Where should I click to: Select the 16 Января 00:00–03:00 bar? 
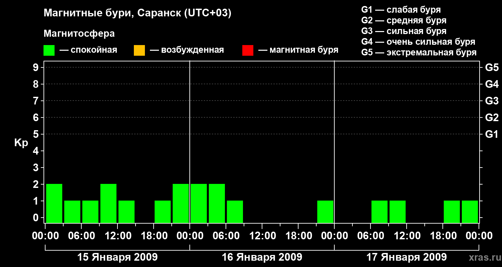pos(199,203)
